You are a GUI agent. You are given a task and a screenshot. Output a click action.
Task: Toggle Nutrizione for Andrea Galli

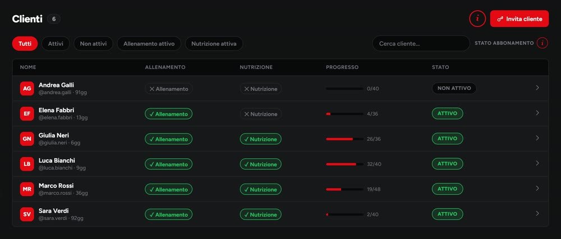click(x=261, y=89)
